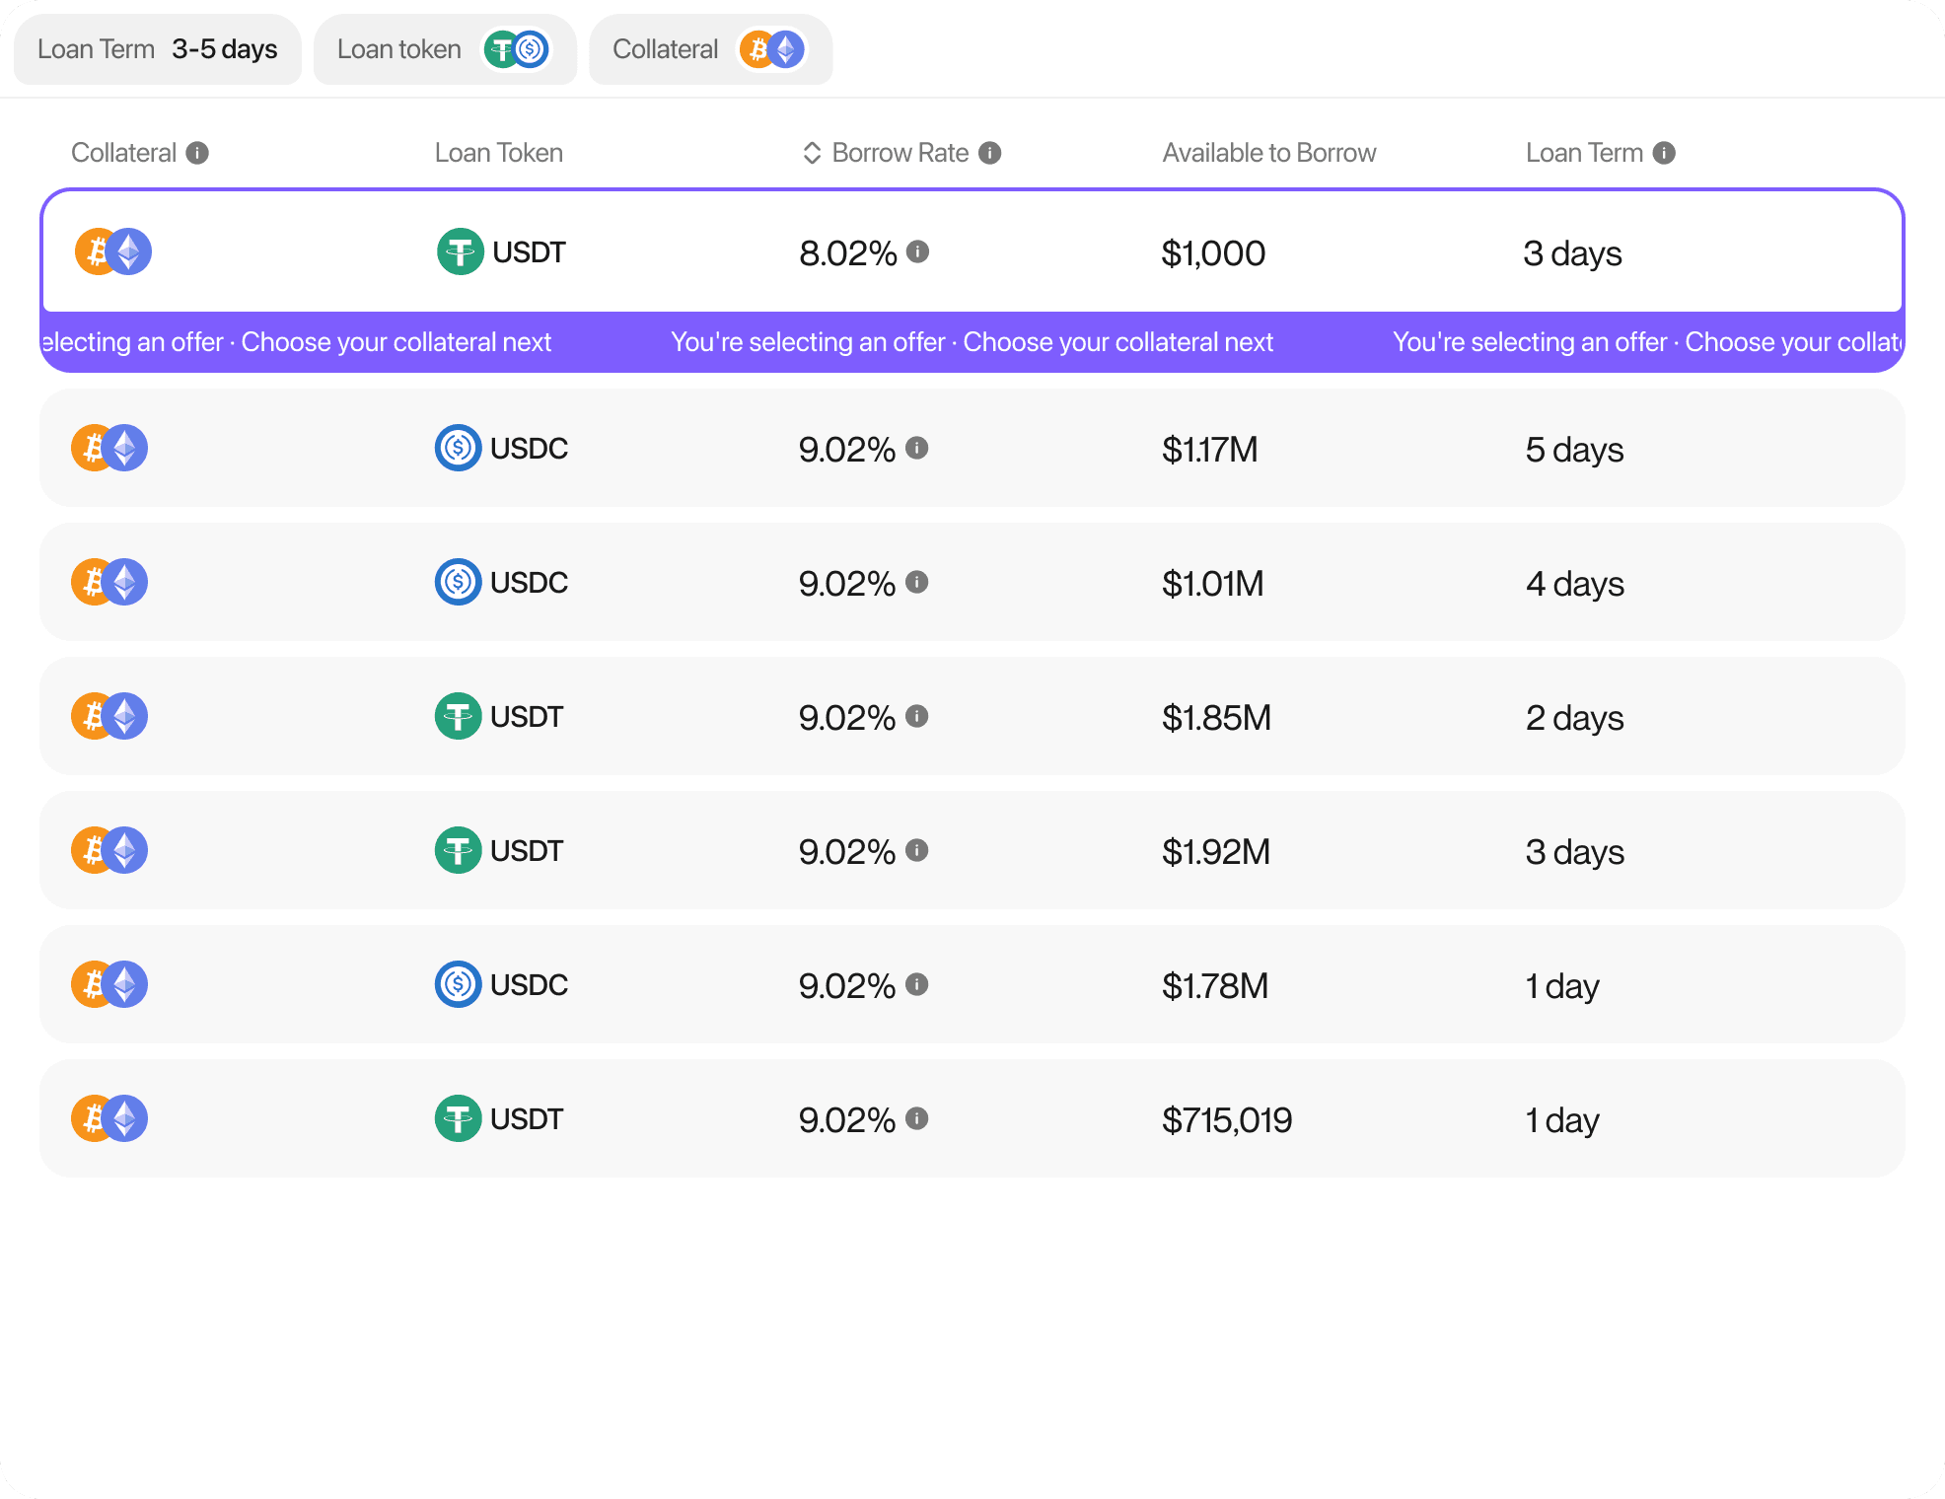
Task: Click the USDT label in the $1,000 row
Action: [x=530, y=252]
